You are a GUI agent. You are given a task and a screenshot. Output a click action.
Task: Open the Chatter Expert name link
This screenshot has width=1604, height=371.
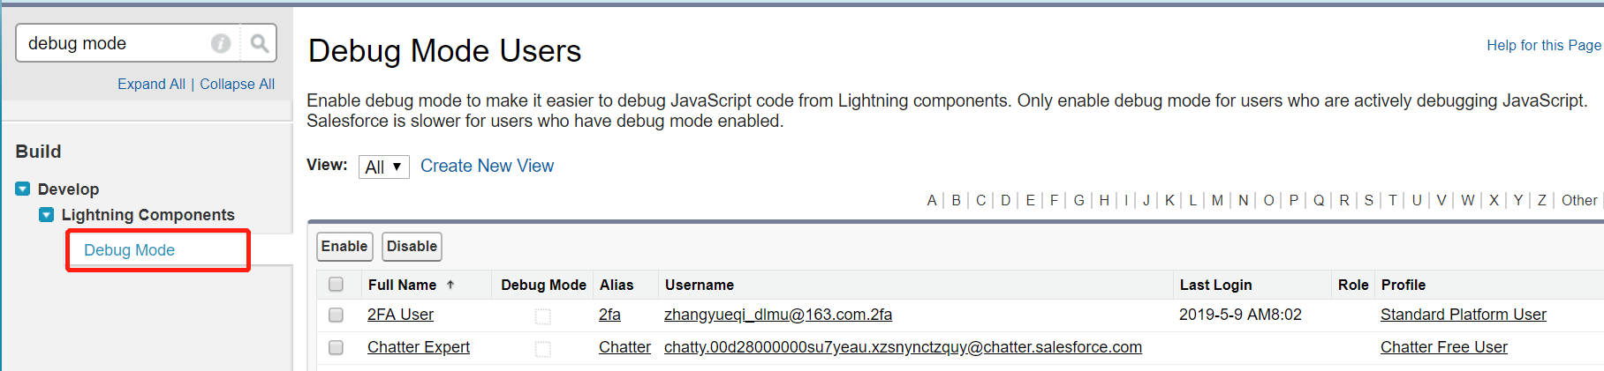[419, 347]
